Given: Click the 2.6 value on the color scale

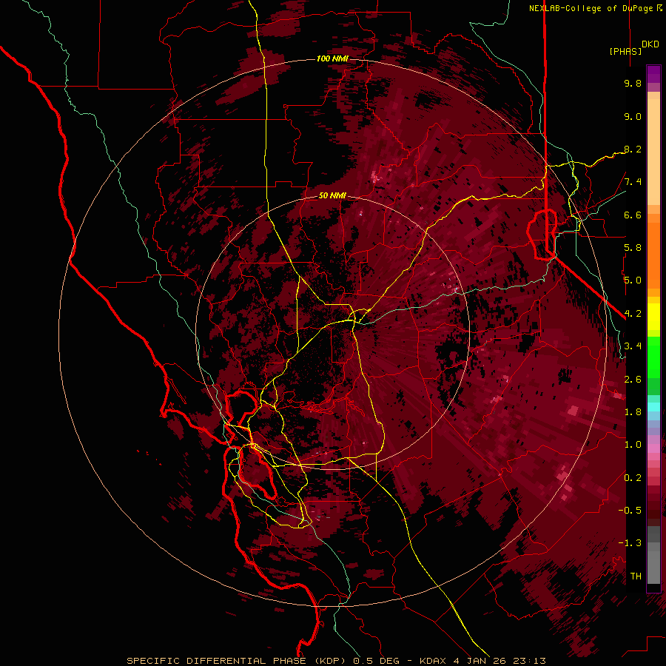Looking at the screenshot, I should coord(633,380).
